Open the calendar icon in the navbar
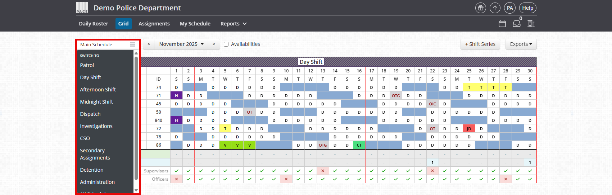The width and height of the screenshot is (612, 195). pyautogui.click(x=502, y=24)
